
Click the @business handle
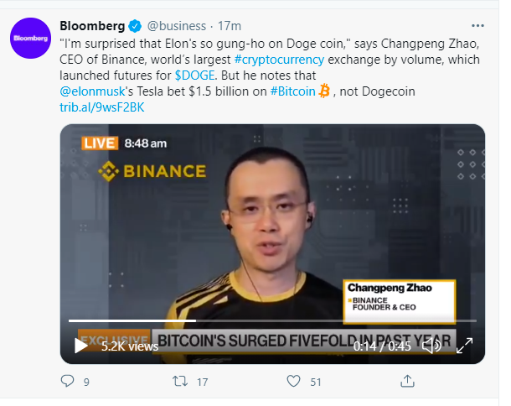(177, 26)
